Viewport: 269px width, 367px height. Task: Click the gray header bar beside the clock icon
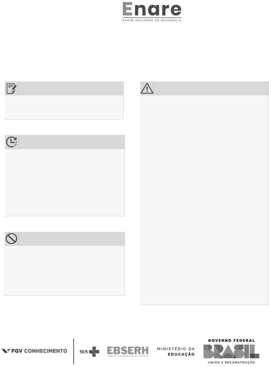point(71,142)
